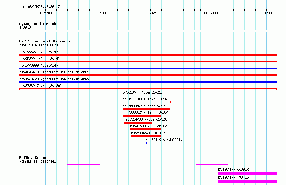Click the 6026000 ruler tick label
The width and height of the screenshot is (286, 185).
(x=211, y=13)
